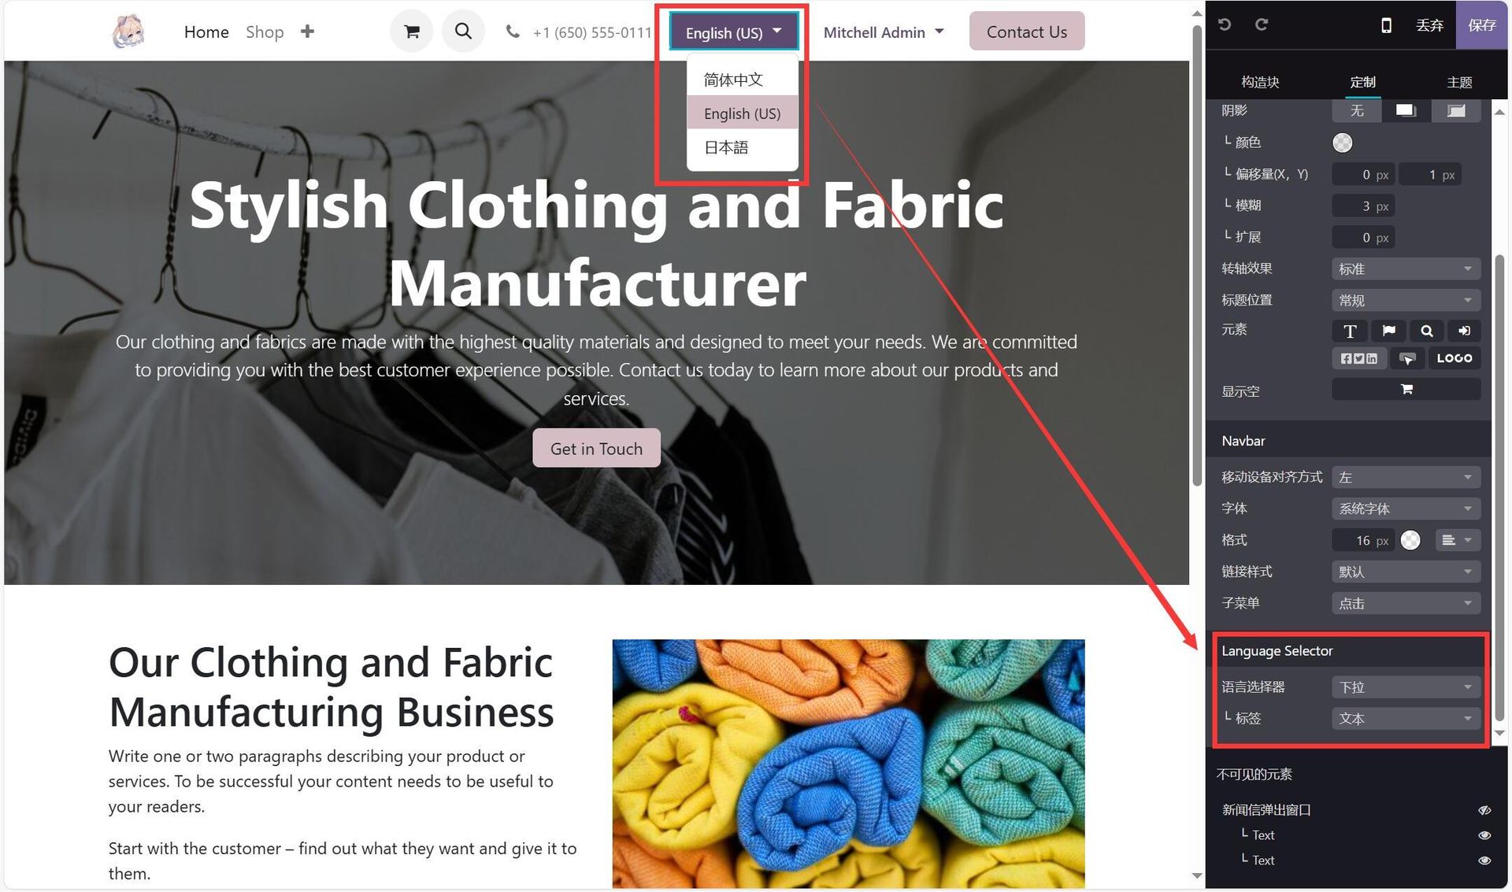Open the 主题 theme tab
The height and width of the screenshot is (892, 1512).
1459,82
